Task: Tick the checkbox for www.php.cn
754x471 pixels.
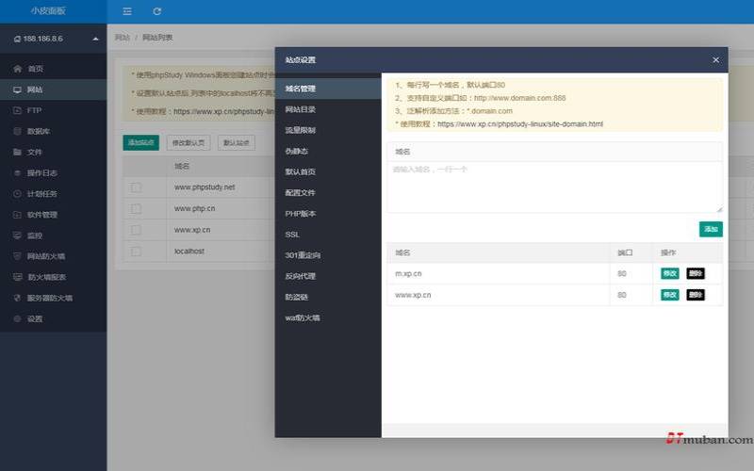Action: [136, 208]
